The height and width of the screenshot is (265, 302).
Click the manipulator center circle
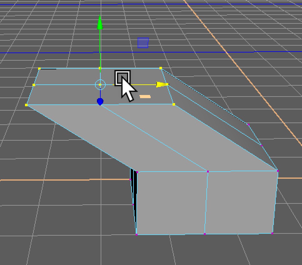pos(100,85)
